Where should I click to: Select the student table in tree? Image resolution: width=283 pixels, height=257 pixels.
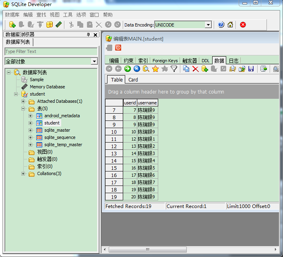(52, 123)
